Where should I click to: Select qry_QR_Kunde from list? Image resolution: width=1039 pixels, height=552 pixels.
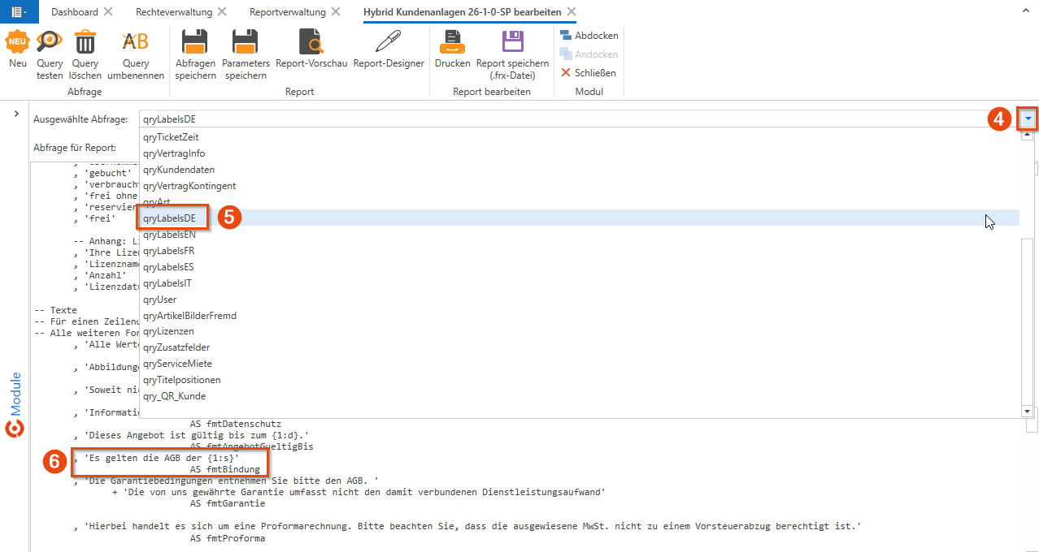tap(580, 396)
